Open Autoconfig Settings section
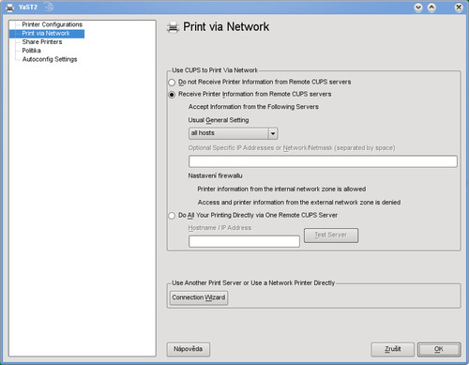Screen dimensions: 469x365 (50, 59)
